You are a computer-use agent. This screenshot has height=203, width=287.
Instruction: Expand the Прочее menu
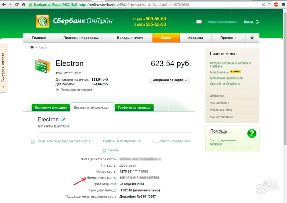(228, 38)
